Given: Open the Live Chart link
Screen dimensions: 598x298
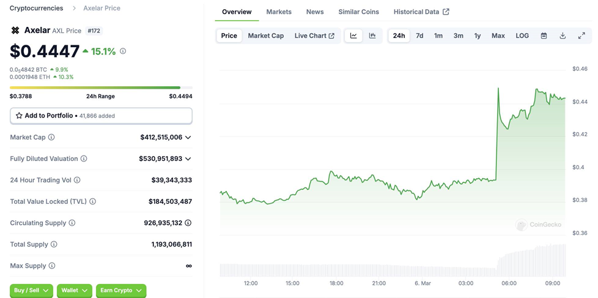Looking at the screenshot, I should click(x=314, y=35).
